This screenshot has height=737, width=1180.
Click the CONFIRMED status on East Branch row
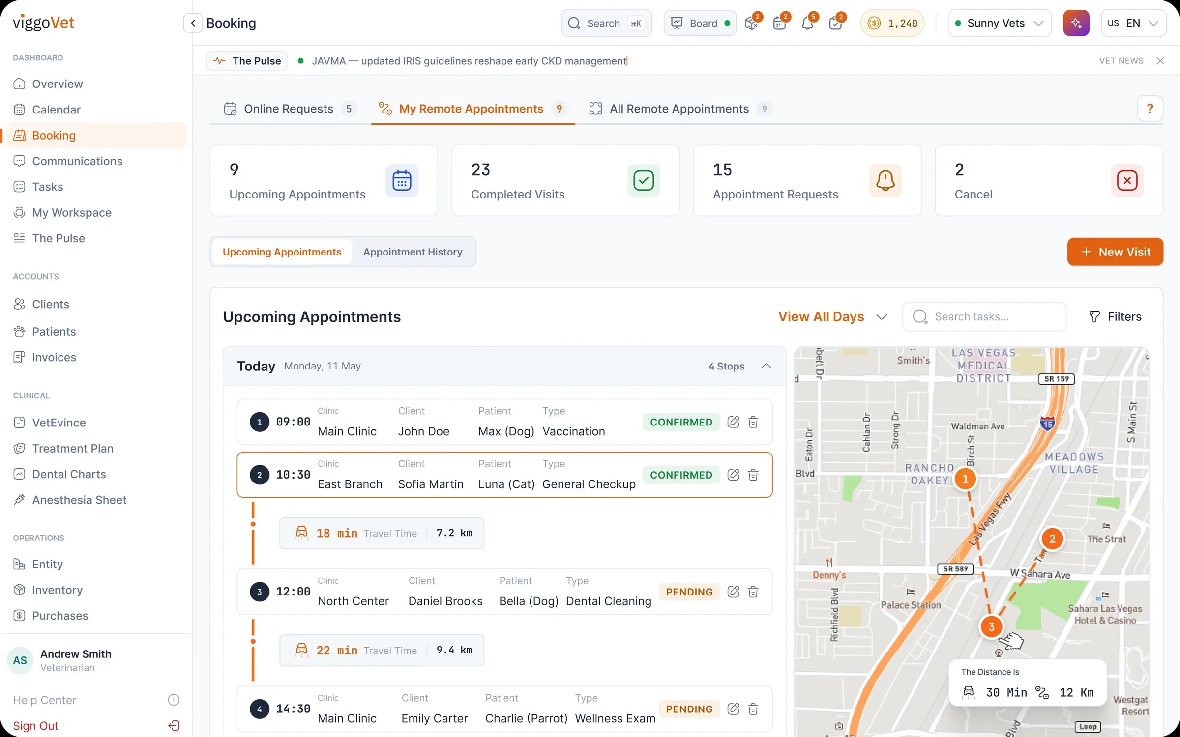pyautogui.click(x=681, y=475)
